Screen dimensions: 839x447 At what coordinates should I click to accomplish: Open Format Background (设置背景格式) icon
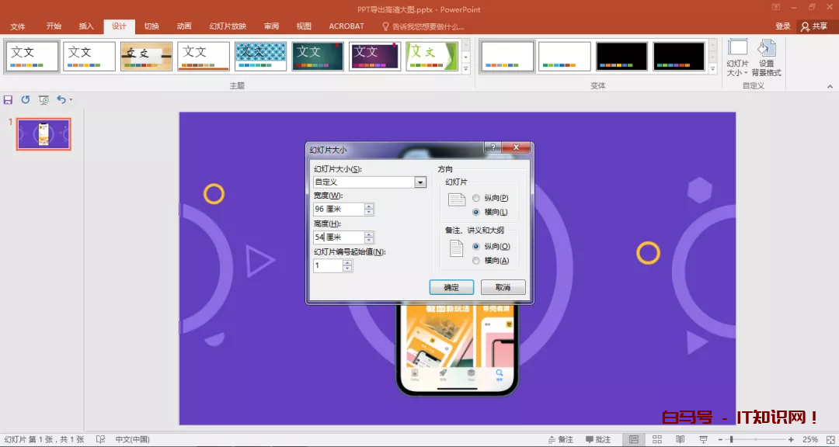[766, 57]
